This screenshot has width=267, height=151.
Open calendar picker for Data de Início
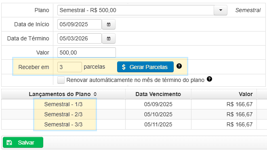click(x=109, y=24)
